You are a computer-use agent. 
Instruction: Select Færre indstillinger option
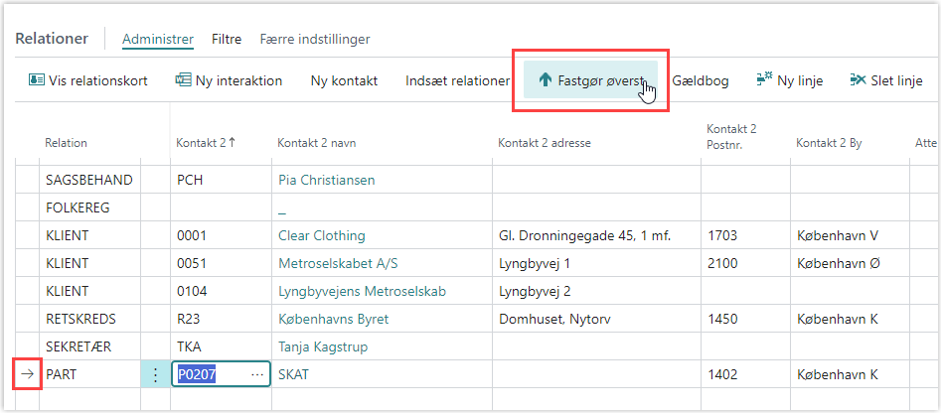click(314, 40)
